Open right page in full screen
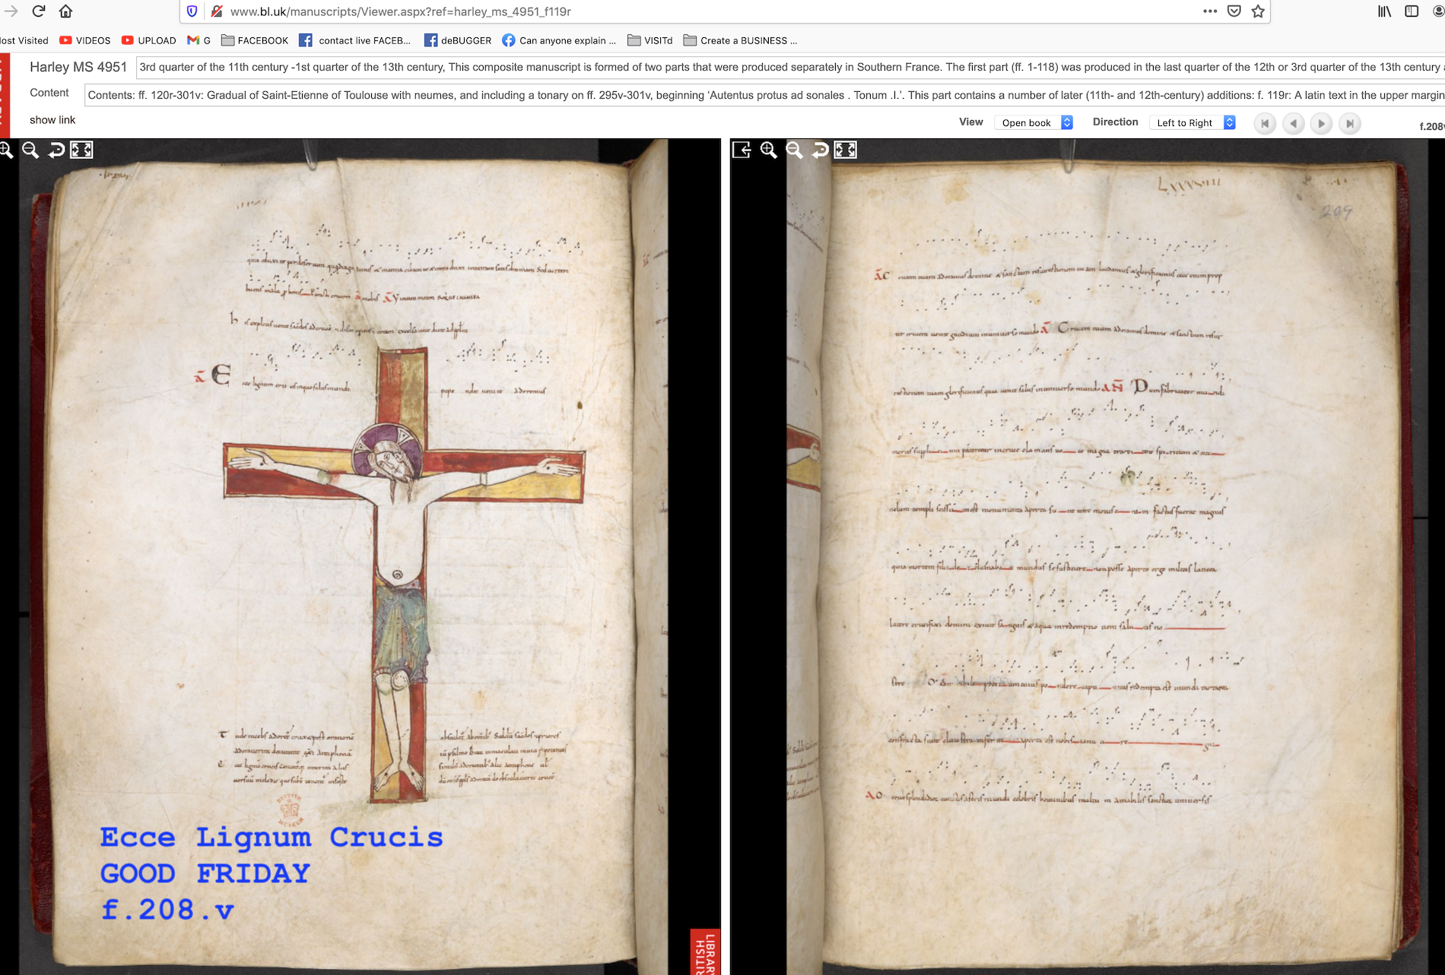Viewport: 1445px width, 975px height. coord(846,150)
